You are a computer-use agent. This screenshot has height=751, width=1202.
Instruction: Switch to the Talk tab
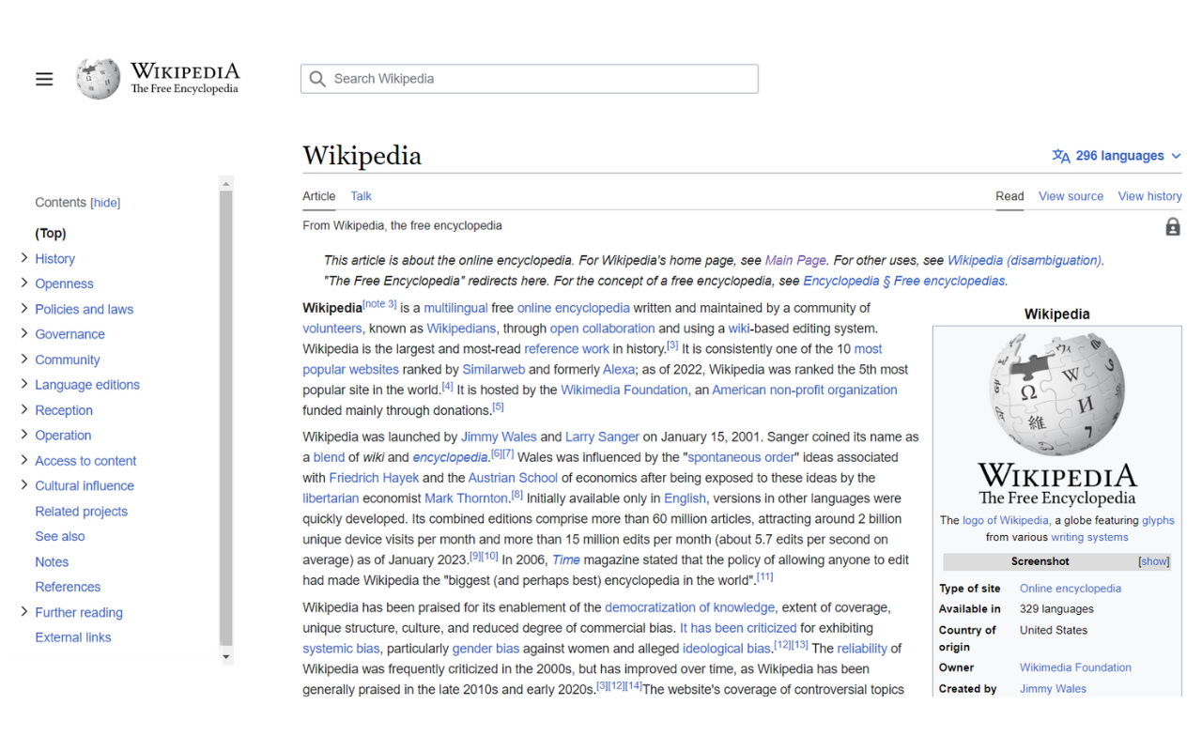coord(361,196)
